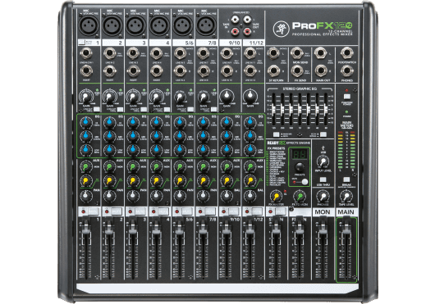The width and height of the screenshot is (435, 304).
Task: Click the channel 3 yellow FX knob
Action: (133, 181)
